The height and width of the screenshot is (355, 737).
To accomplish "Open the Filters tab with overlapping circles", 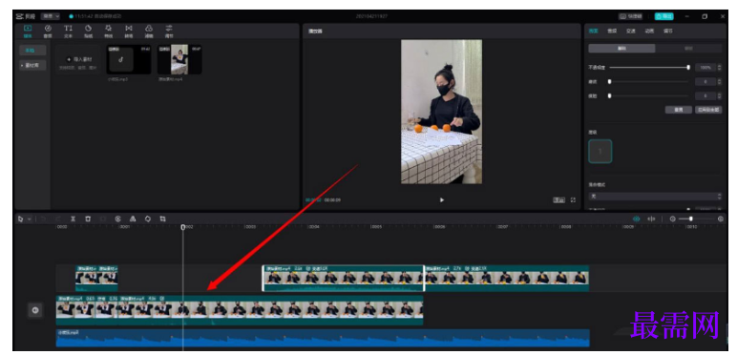I will point(149,31).
